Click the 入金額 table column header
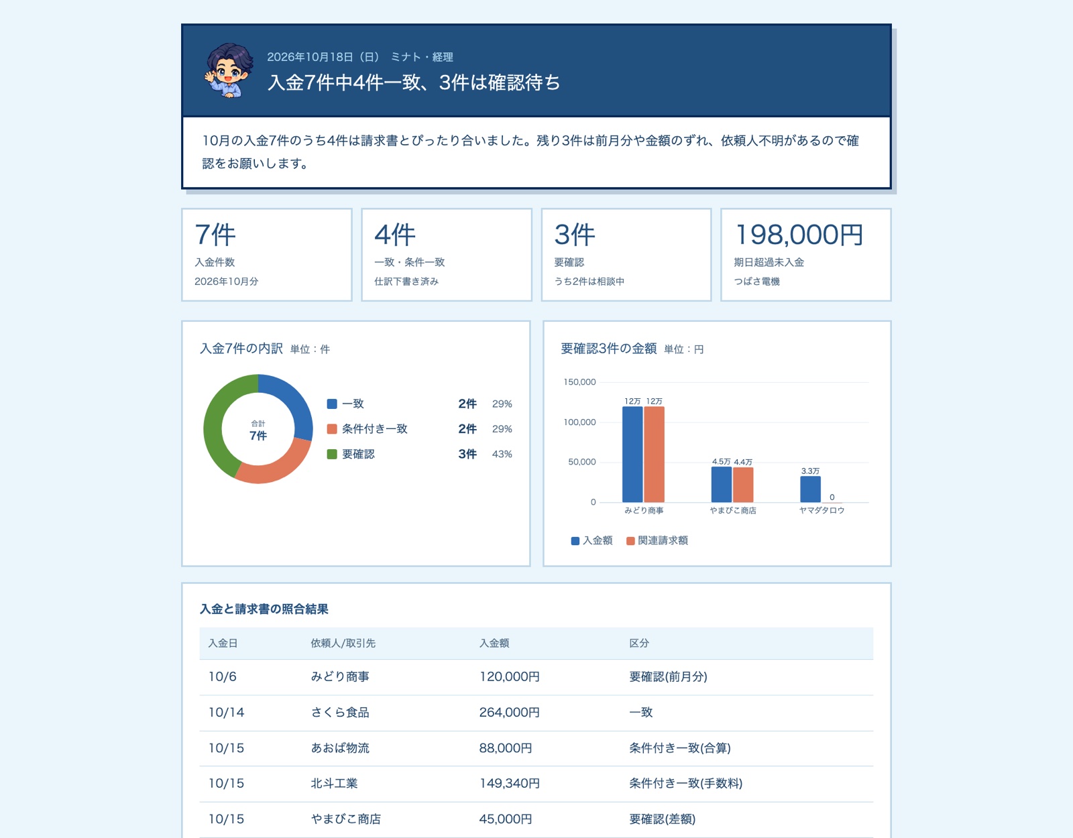This screenshot has height=838, width=1073. (x=494, y=644)
